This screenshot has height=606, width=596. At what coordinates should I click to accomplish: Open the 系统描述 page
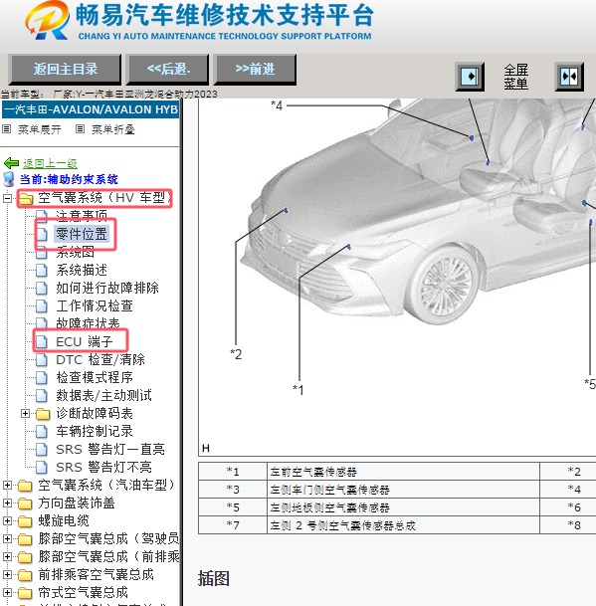[82, 270]
